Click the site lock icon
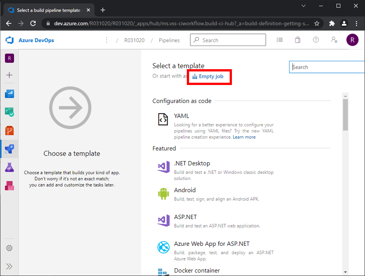 [x=48, y=23]
